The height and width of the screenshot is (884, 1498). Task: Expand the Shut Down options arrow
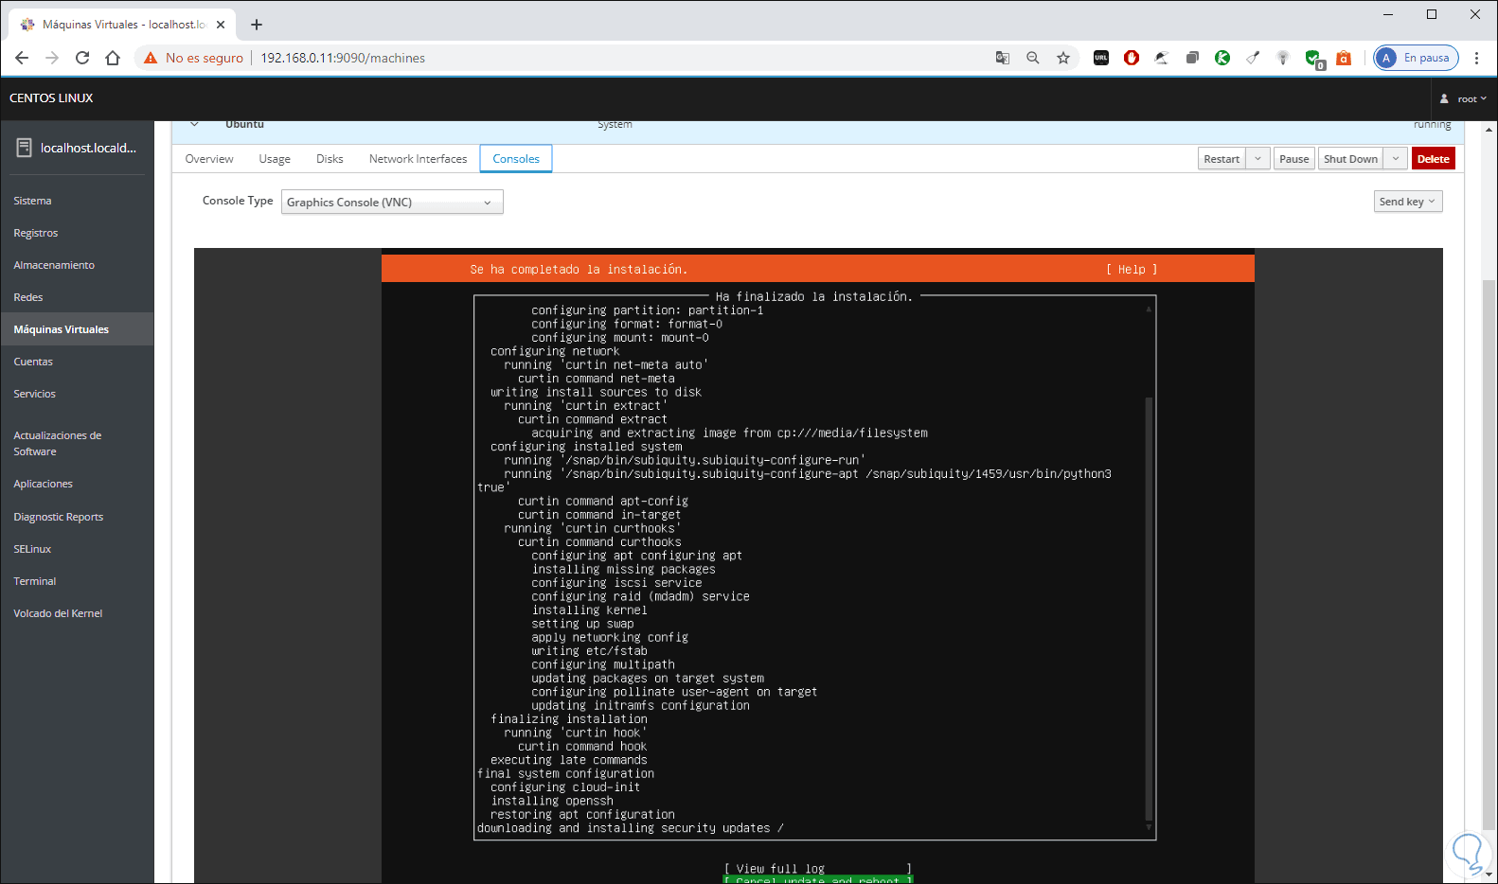pyautogui.click(x=1396, y=159)
